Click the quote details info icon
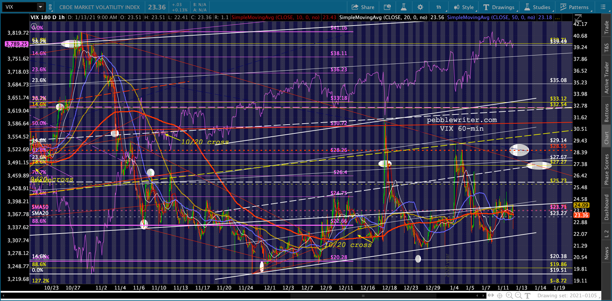612x301 pixels. coord(387,7)
